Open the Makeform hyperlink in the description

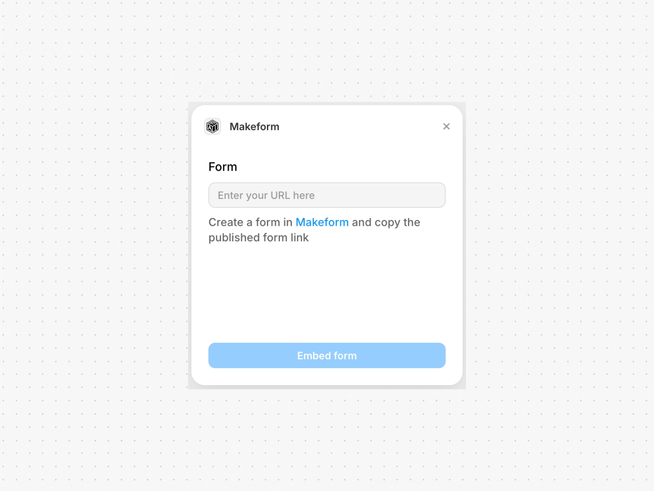[322, 222]
